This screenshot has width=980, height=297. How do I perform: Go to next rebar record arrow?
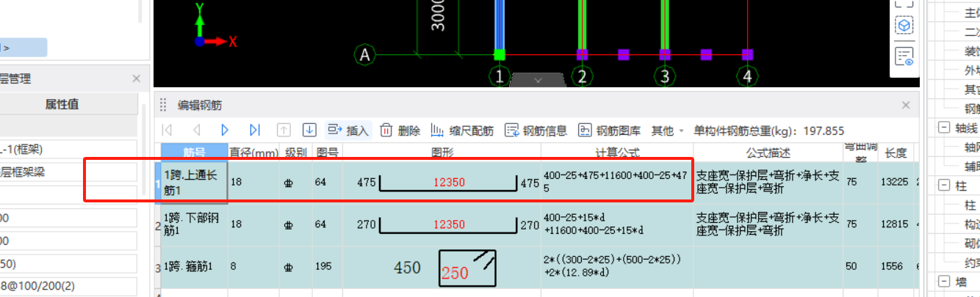(x=226, y=131)
